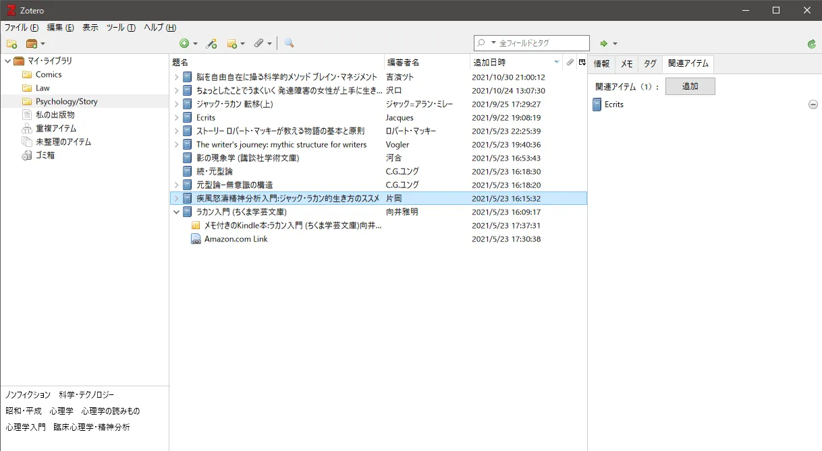This screenshot has height=451, width=822.
Task: Switch to the タグ tab
Action: pos(650,63)
